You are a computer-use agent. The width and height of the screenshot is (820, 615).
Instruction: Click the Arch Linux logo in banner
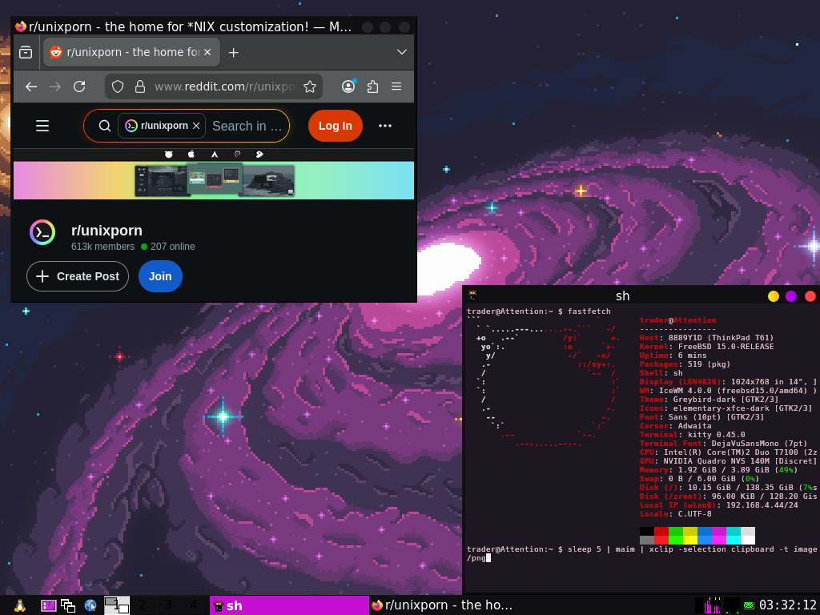215,155
